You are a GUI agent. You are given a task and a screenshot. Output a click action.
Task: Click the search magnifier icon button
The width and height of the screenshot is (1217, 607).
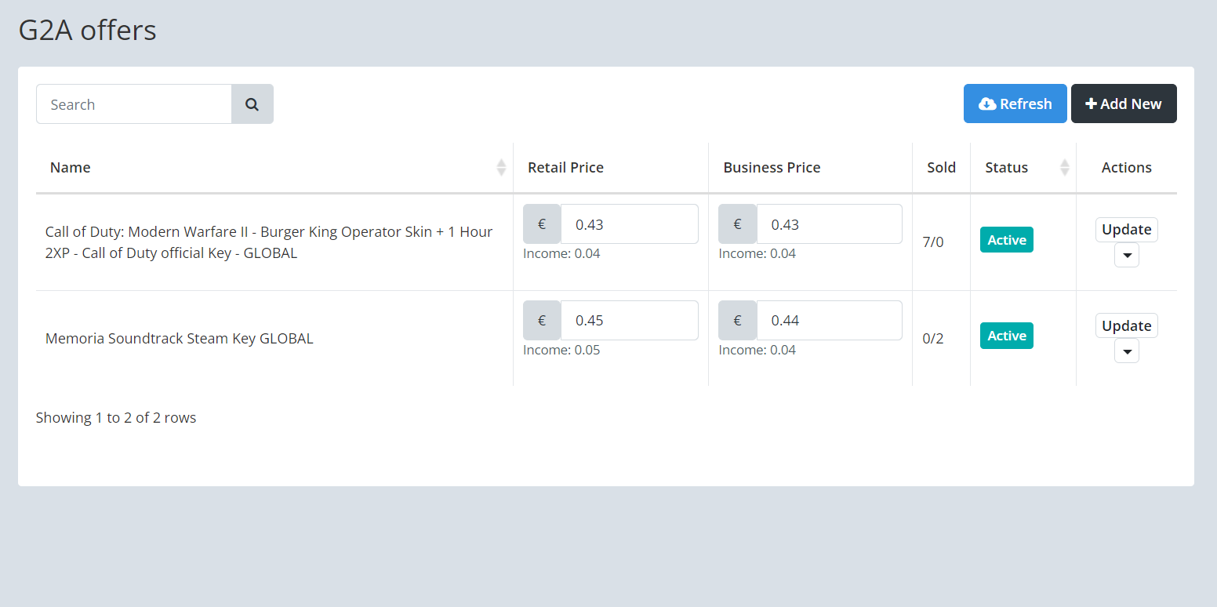pos(252,104)
